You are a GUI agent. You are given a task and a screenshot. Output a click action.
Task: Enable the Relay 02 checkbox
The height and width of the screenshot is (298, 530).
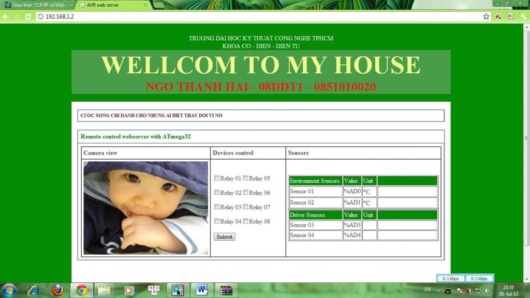[217, 192]
